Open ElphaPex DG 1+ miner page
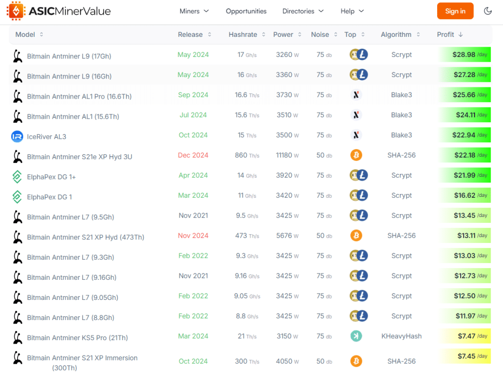 point(51,177)
